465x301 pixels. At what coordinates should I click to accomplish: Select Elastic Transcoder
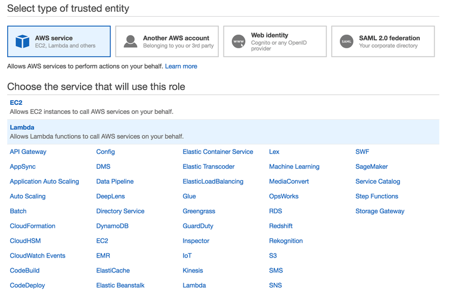click(209, 166)
